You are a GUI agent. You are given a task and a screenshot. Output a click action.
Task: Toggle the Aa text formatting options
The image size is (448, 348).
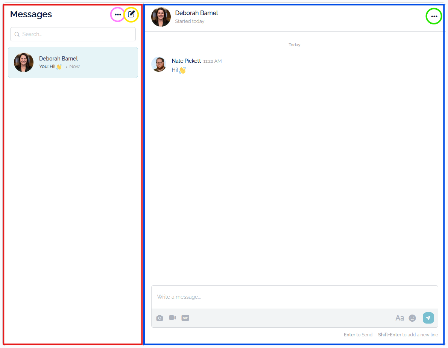(x=399, y=318)
